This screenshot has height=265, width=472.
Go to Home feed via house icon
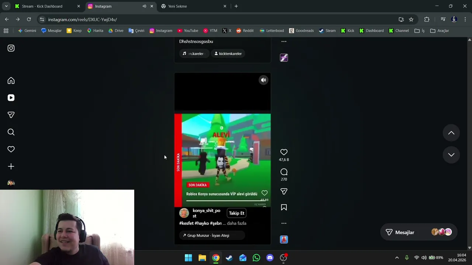click(x=11, y=81)
